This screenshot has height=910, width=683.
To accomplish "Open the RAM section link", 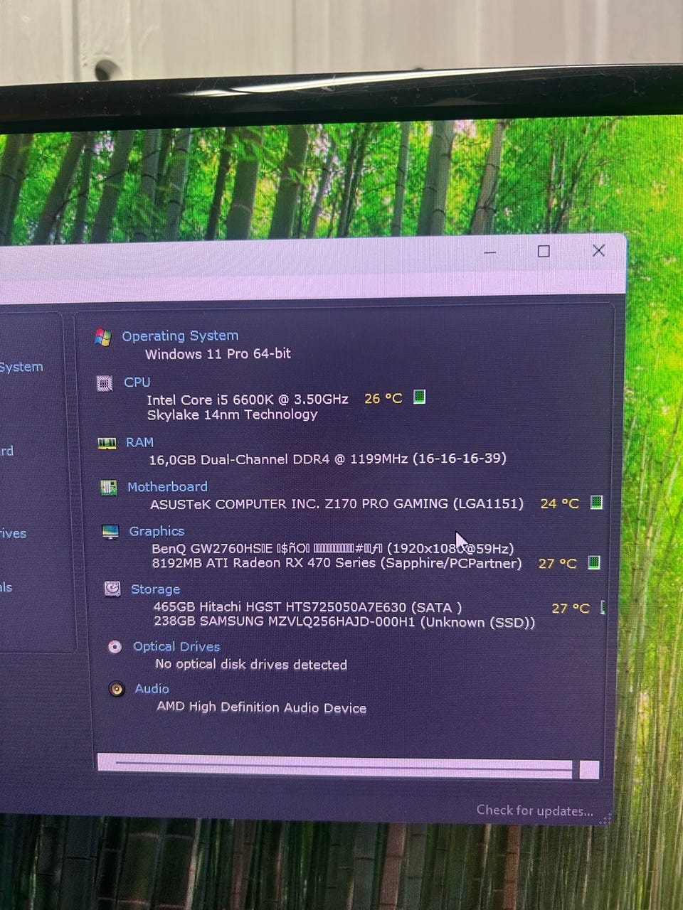I will [x=139, y=442].
